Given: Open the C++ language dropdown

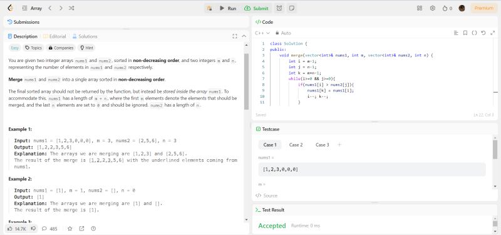Looking at the screenshot, I should pyautogui.click(x=262, y=33).
